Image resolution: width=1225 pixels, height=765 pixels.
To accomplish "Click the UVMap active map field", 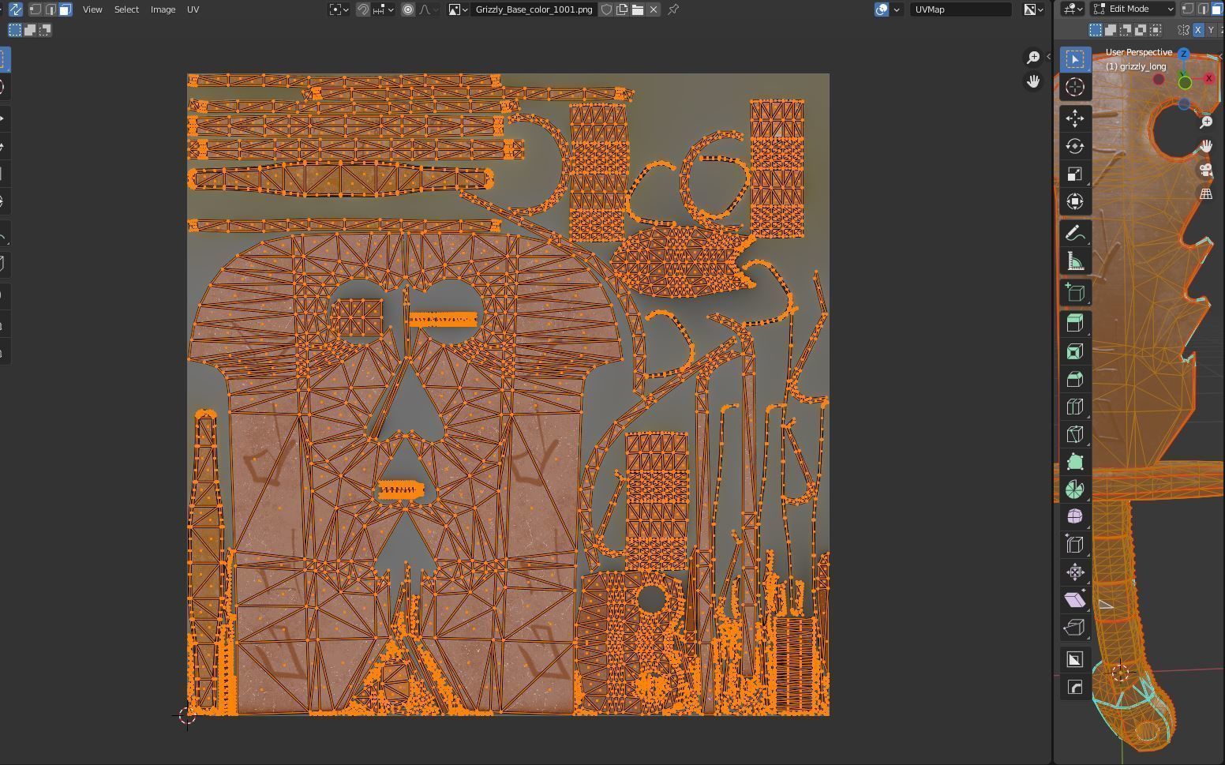I will coord(961,9).
